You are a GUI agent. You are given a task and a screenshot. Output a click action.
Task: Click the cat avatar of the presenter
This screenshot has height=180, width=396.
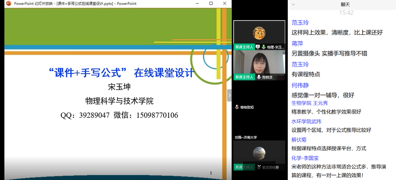(x=259, y=33)
